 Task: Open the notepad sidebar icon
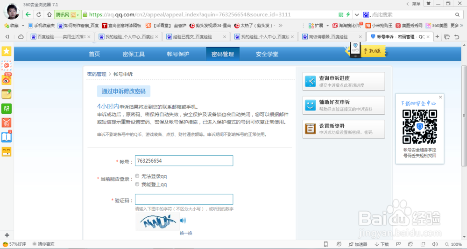7,94
